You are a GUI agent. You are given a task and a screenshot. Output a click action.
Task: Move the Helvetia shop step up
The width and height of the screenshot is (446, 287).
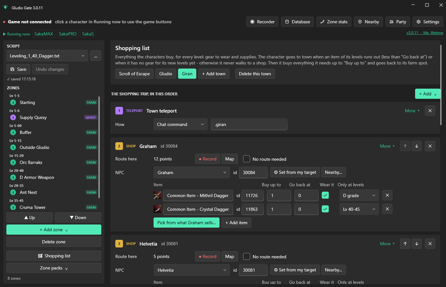click(405, 244)
